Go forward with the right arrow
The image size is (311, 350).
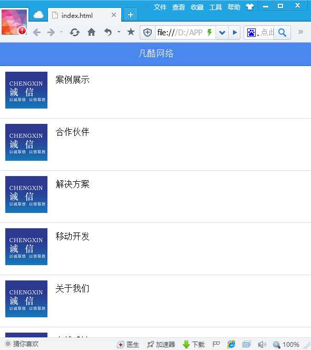click(51, 33)
